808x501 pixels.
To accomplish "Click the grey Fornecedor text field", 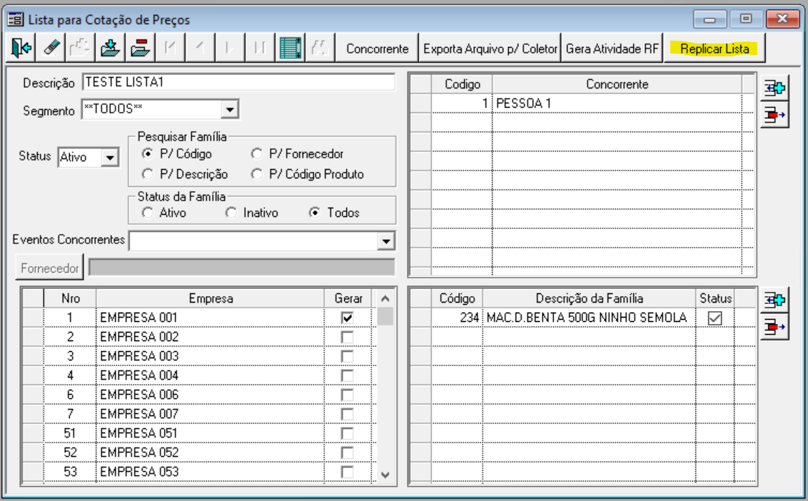I will pyautogui.click(x=242, y=268).
